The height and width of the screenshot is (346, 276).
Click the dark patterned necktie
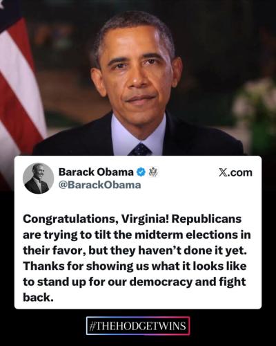tap(140, 149)
